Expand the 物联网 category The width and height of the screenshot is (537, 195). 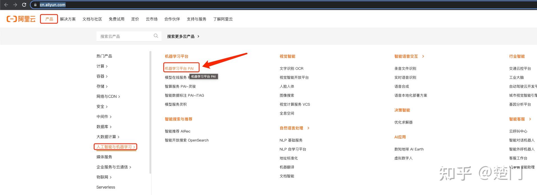[x=104, y=177]
